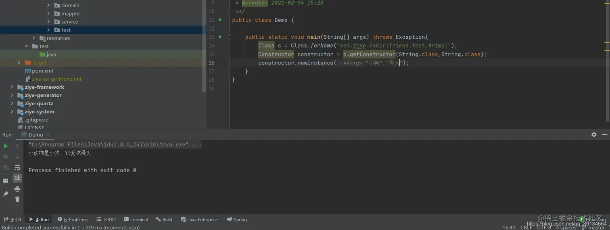Click the attach debugger bug icon
The width and height of the screenshot is (610, 230).
click(x=6, y=167)
